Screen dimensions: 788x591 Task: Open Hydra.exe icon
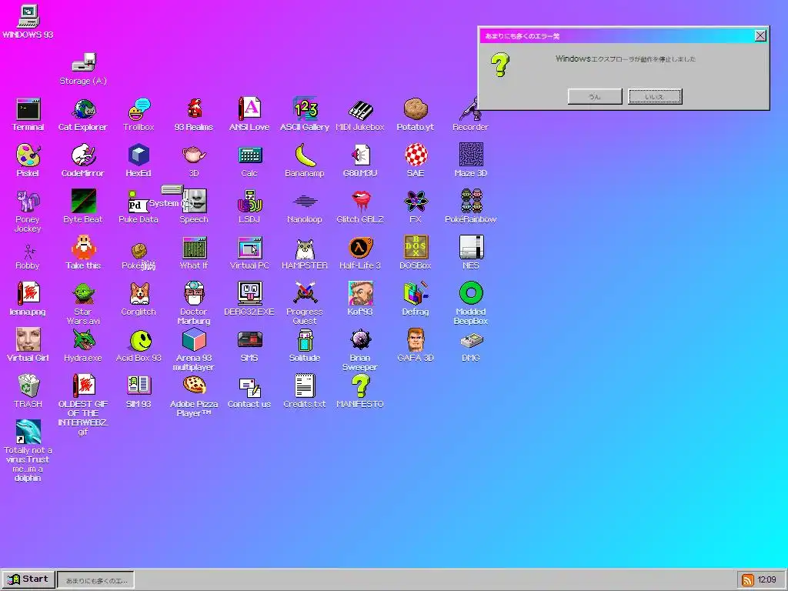click(83, 341)
